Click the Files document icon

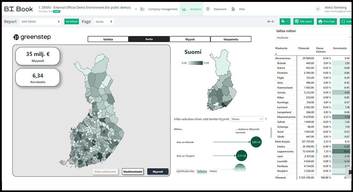[x=233, y=9]
